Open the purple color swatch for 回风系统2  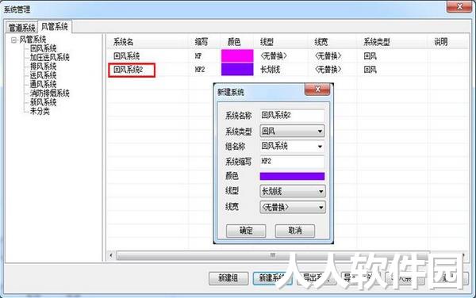pos(237,69)
